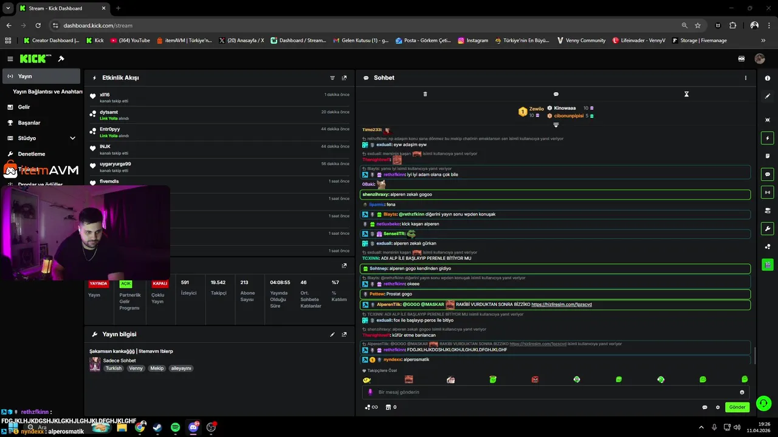Click the AÇIK Partnerlik Gelir Programı badge

click(126, 283)
